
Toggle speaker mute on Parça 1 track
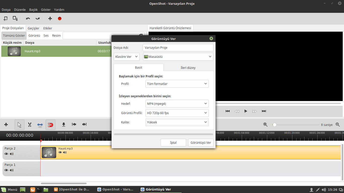[12, 170]
